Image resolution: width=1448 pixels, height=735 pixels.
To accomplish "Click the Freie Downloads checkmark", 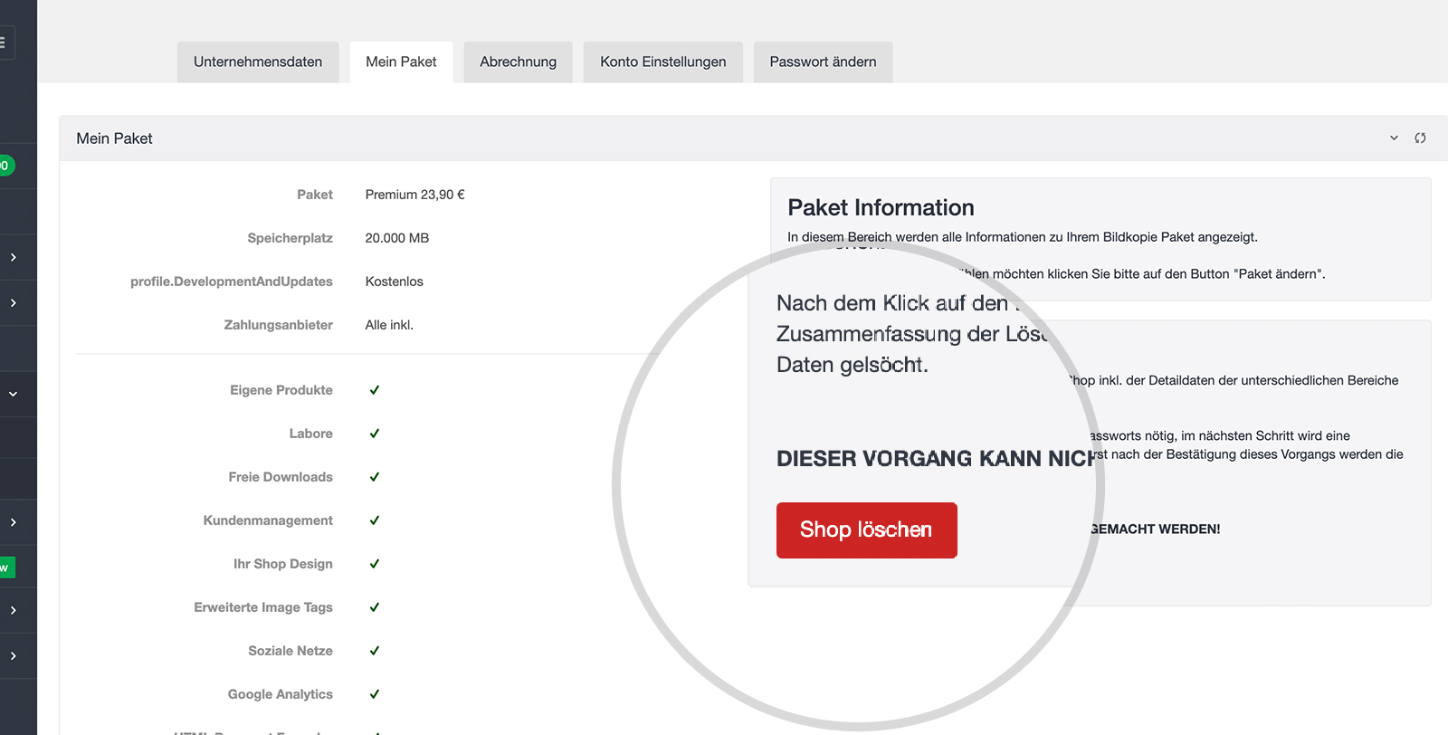I will 374,477.
